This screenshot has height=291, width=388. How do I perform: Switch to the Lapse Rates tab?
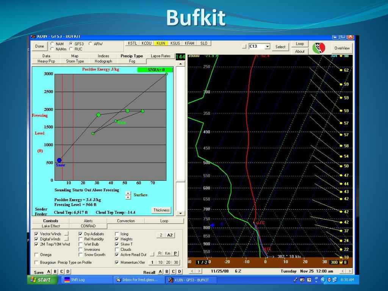(x=161, y=56)
